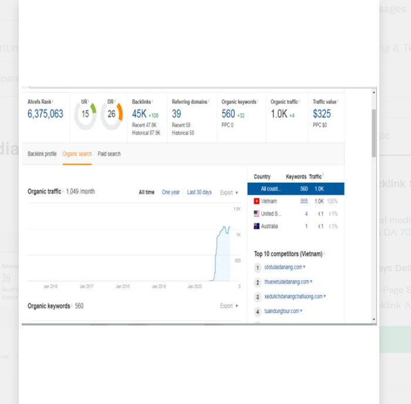The image size is (411, 404).
Task: Select the Organic search tab
Action: (77, 154)
